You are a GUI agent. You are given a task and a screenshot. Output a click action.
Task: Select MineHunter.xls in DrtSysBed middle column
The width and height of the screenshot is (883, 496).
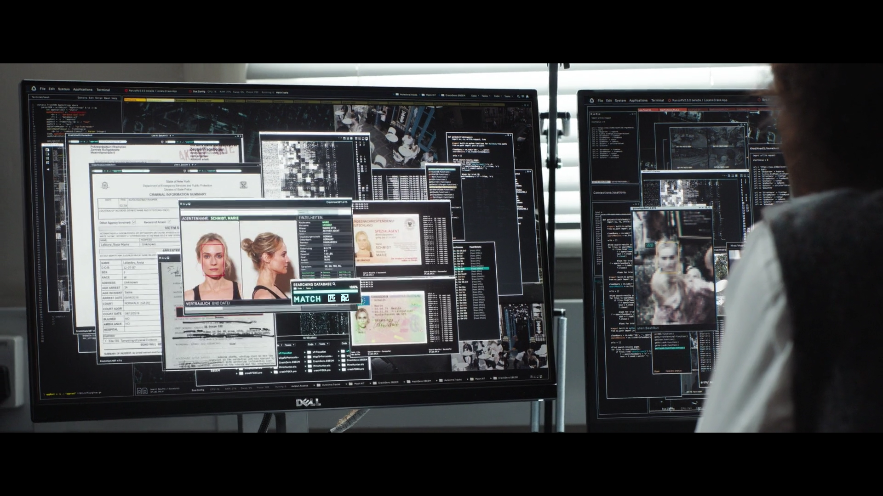(x=321, y=366)
